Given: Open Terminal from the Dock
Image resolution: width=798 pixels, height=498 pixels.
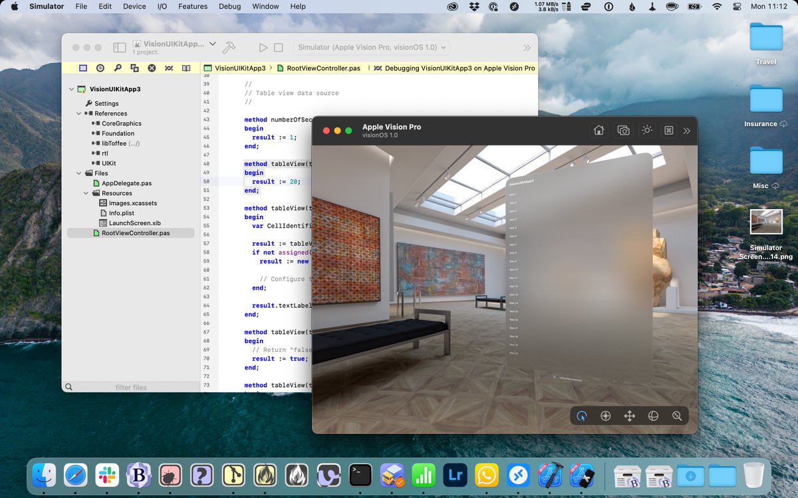Looking at the screenshot, I should pyautogui.click(x=360, y=475).
